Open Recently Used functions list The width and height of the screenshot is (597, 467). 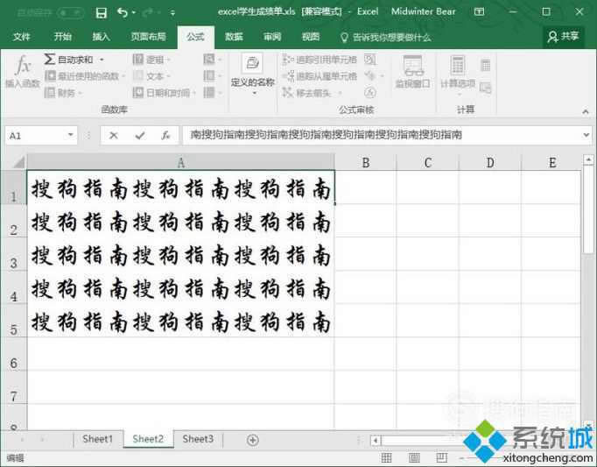pyautogui.click(x=85, y=76)
